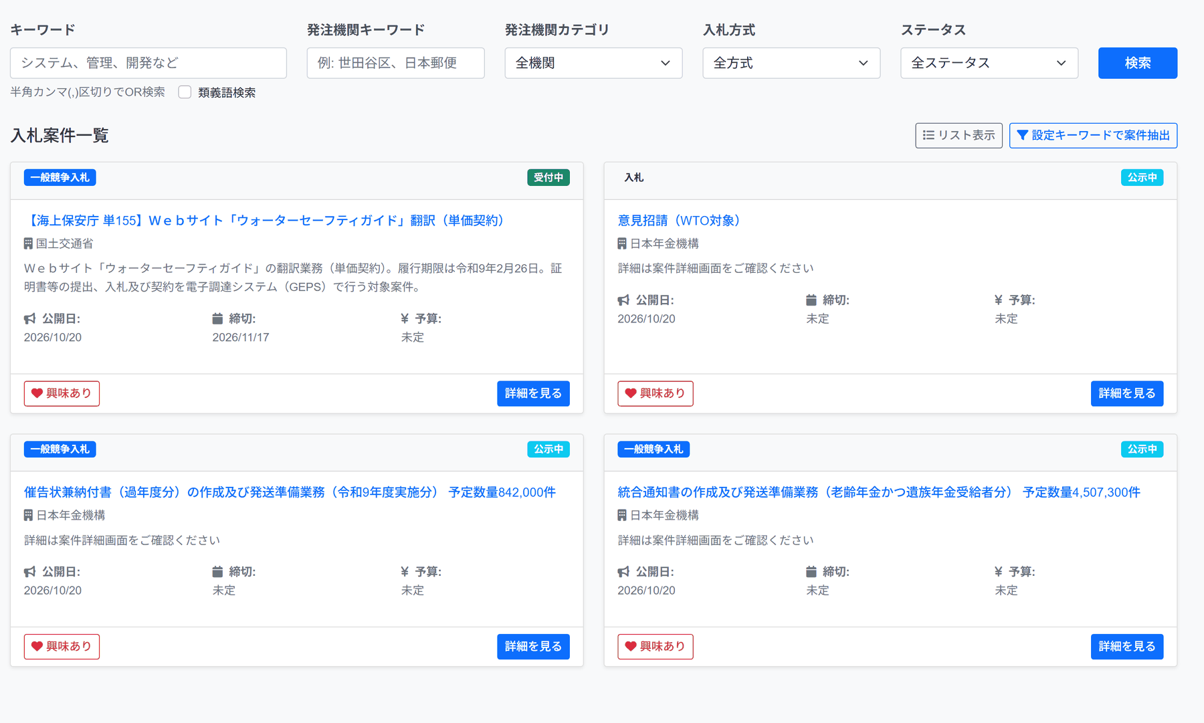Open the ステータス dropdown showing 全ステータス
The height and width of the screenshot is (723, 1204).
(989, 63)
